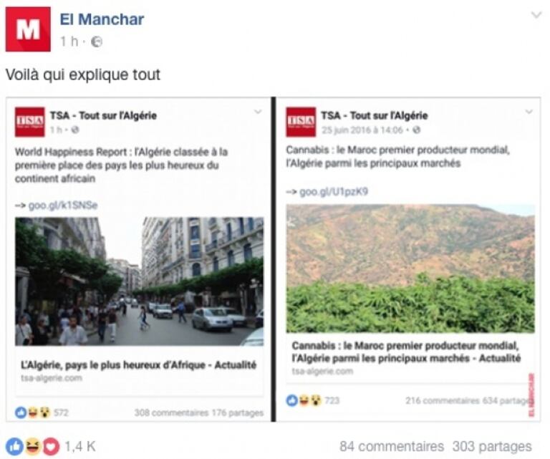Open El Manchar red M profile logo

point(28,29)
